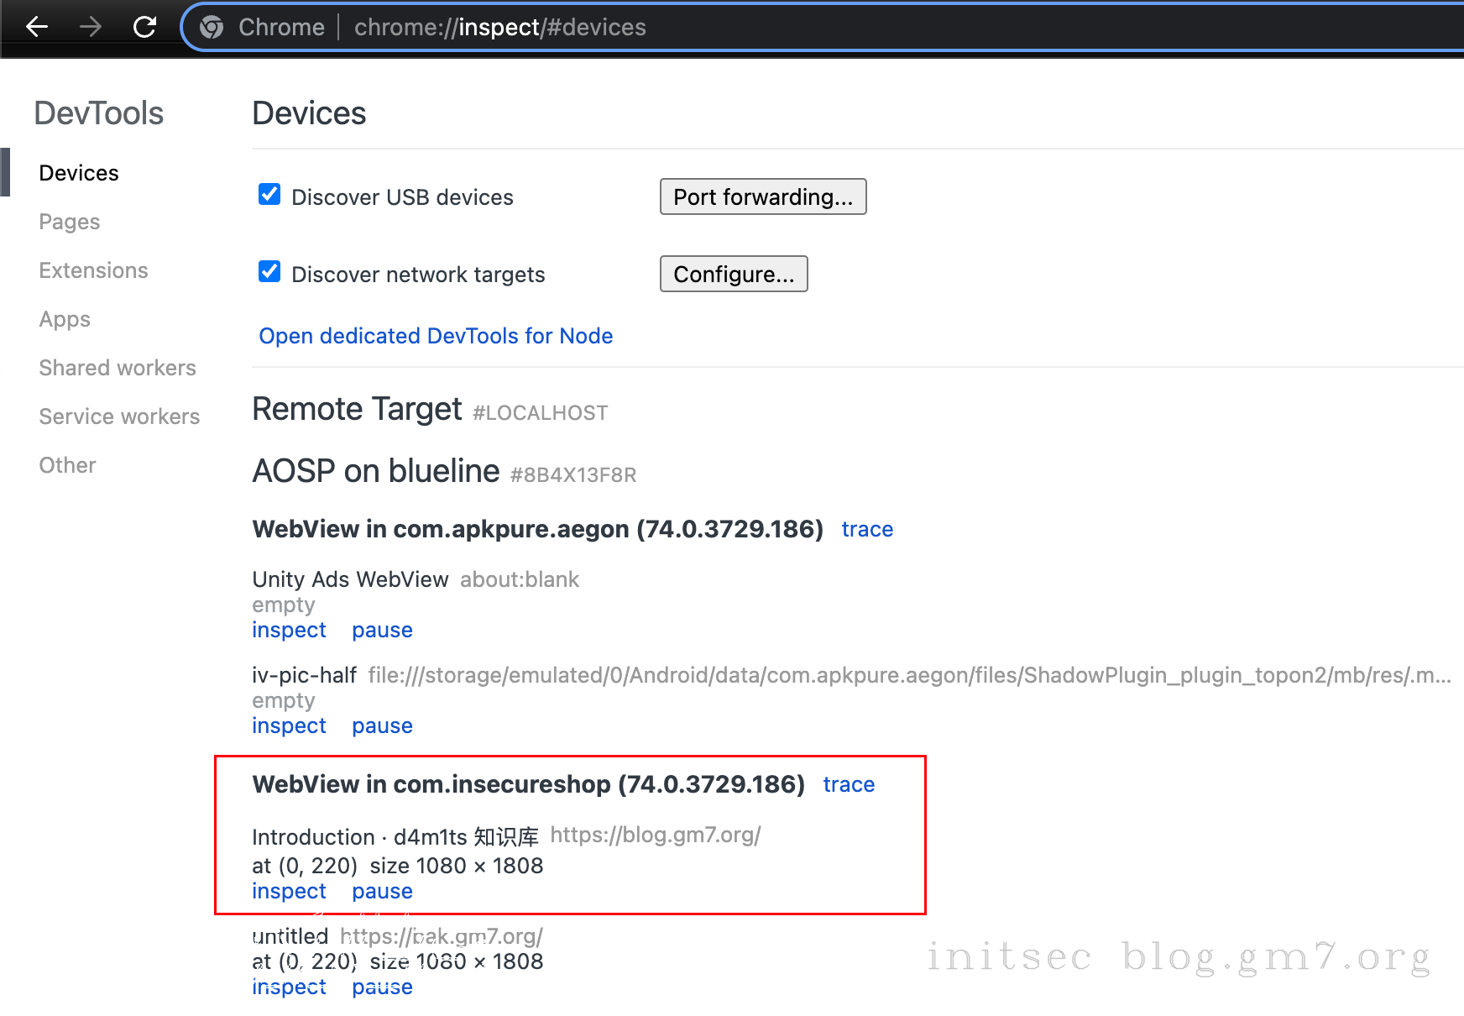Select Service workers in the sidebar

point(119,416)
